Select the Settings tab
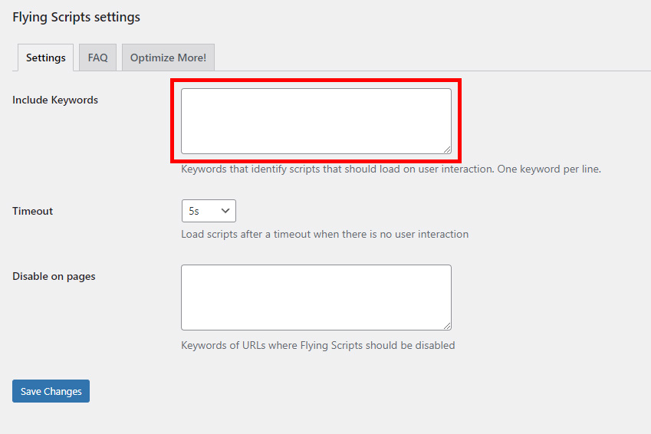 click(x=45, y=58)
